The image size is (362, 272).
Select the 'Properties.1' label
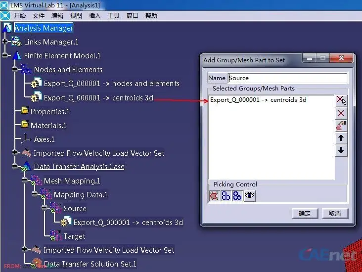click(x=50, y=112)
